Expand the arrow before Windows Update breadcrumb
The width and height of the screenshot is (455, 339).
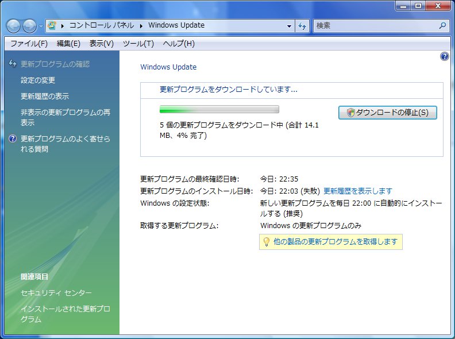point(141,26)
